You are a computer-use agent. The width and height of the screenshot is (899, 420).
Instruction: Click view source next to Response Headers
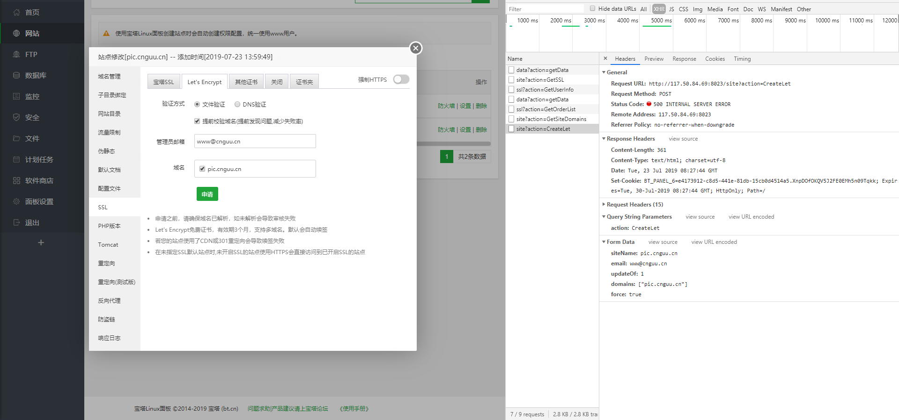tap(683, 139)
